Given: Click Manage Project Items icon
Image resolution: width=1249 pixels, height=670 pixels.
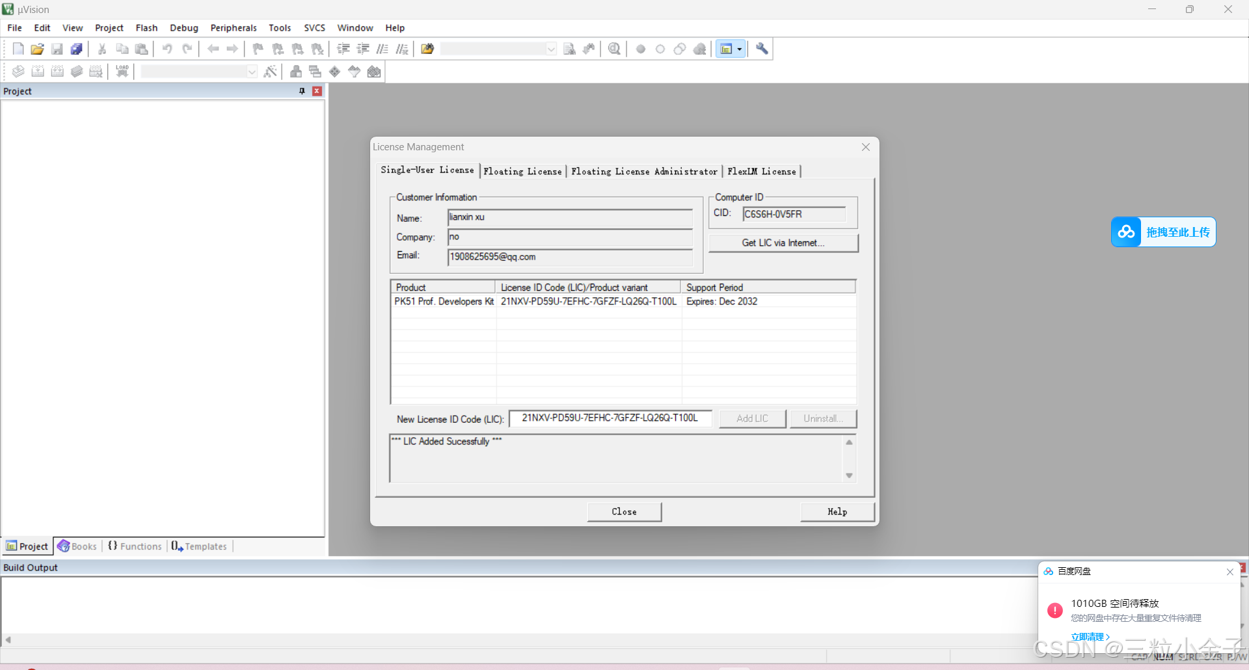Looking at the screenshot, I should tap(296, 72).
